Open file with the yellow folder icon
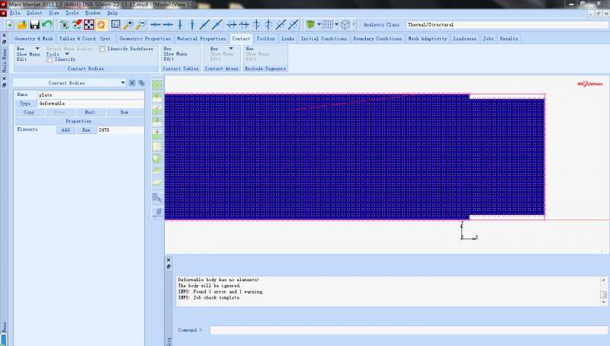The width and height of the screenshot is (610, 346). (x=22, y=24)
